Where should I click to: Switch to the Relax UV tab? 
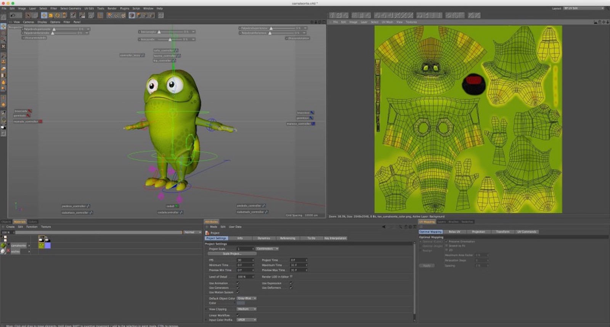(x=454, y=232)
